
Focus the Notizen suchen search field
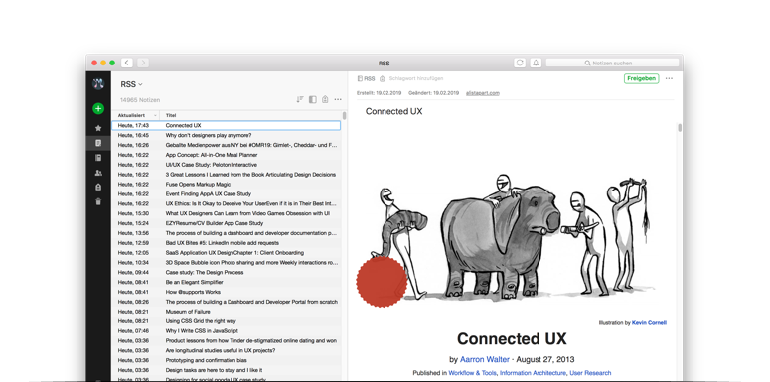point(612,63)
